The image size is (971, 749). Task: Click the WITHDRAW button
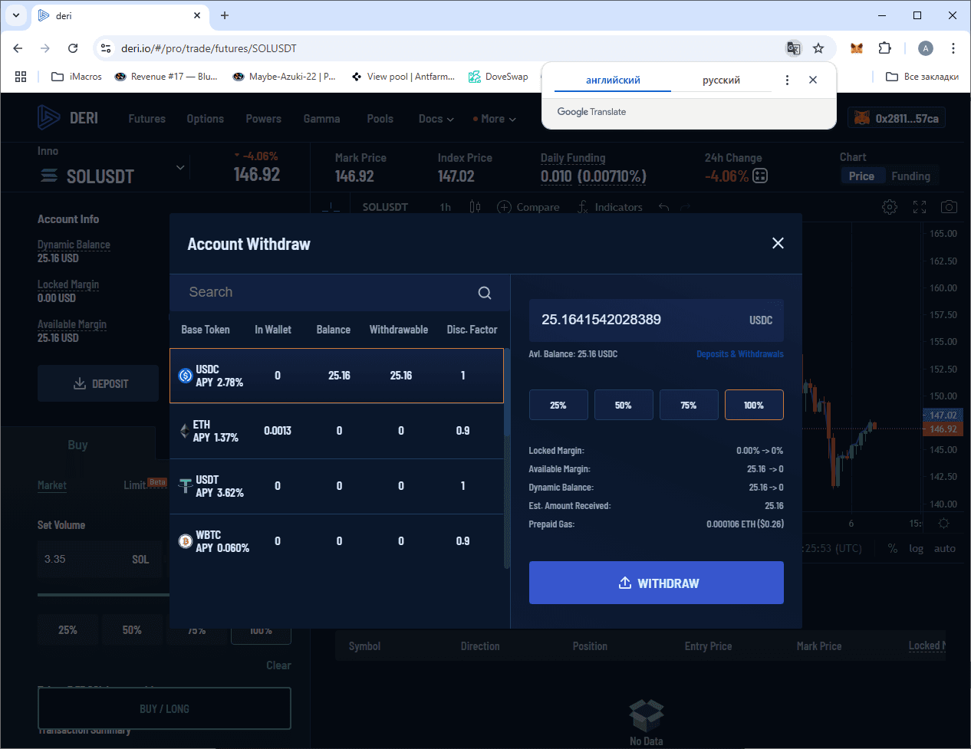tap(657, 583)
